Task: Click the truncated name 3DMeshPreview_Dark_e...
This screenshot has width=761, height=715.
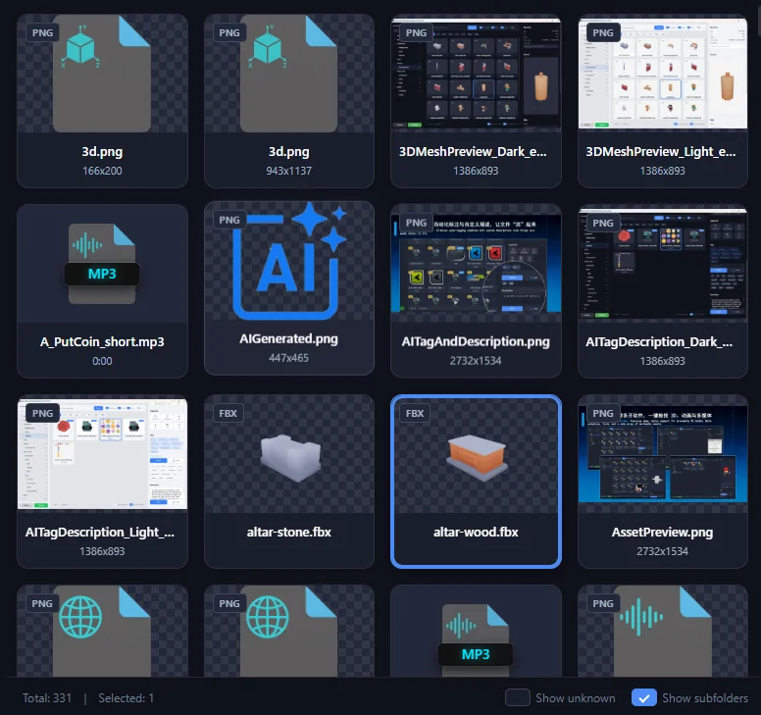Action: point(473,151)
